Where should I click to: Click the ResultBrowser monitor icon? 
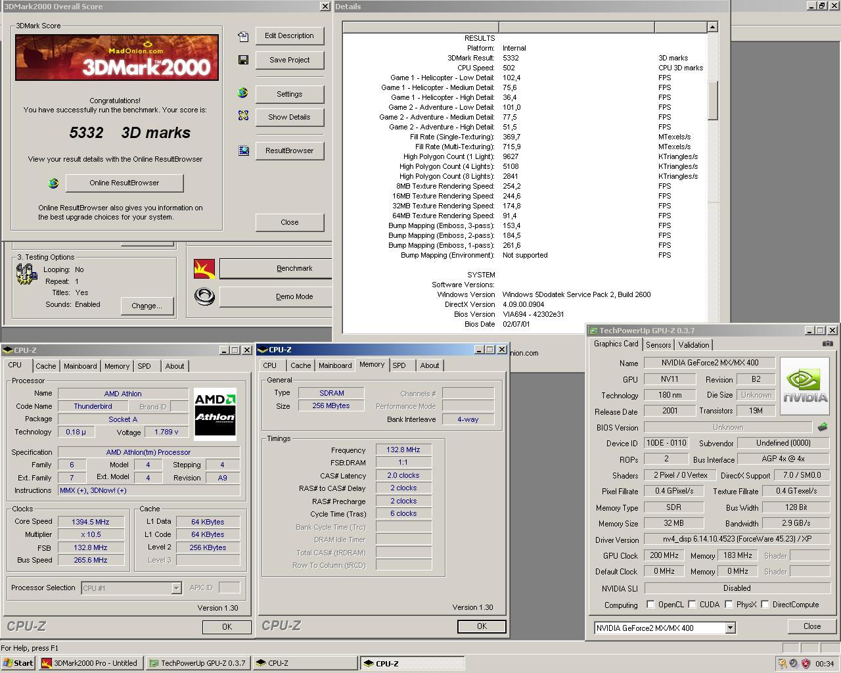point(243,151)
